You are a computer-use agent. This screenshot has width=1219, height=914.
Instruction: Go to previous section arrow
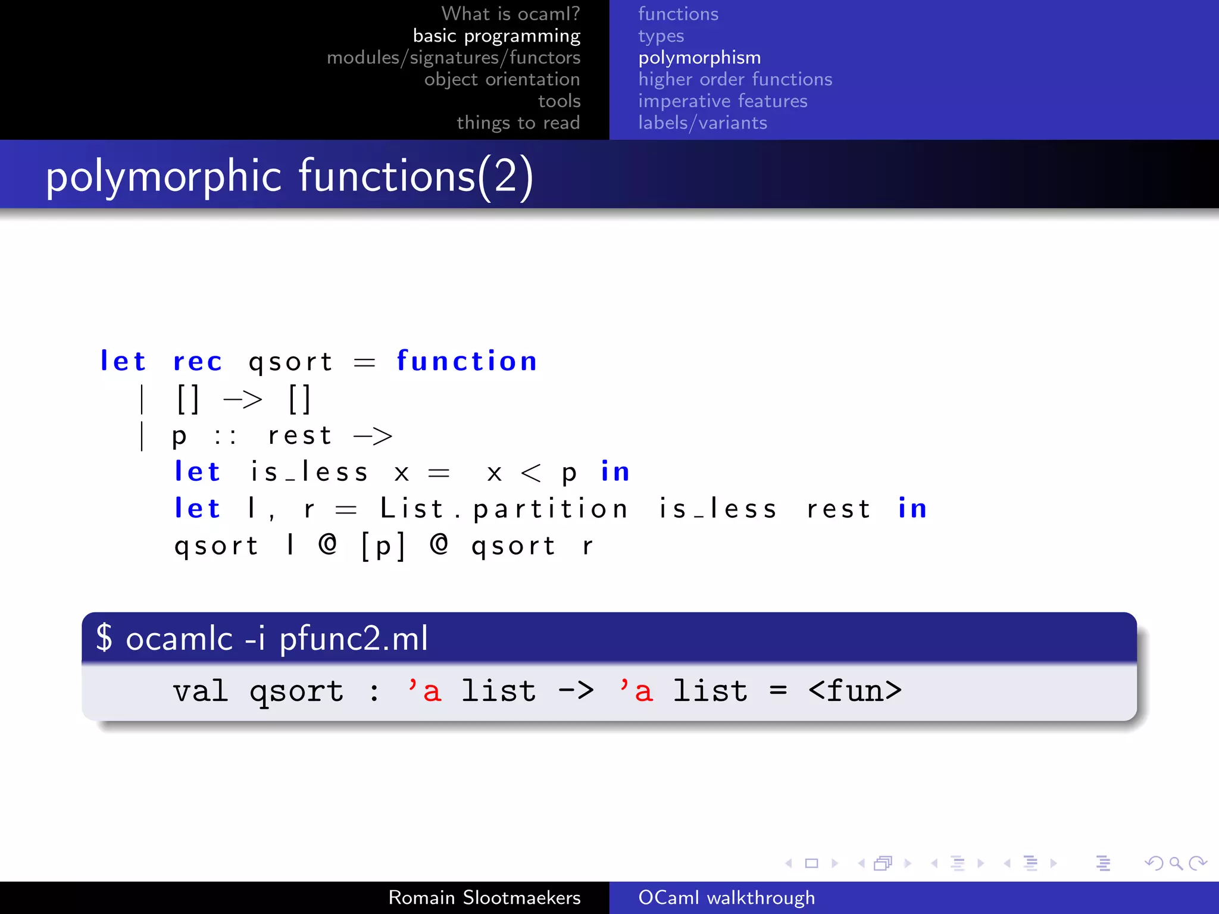tap(1007, 863)
